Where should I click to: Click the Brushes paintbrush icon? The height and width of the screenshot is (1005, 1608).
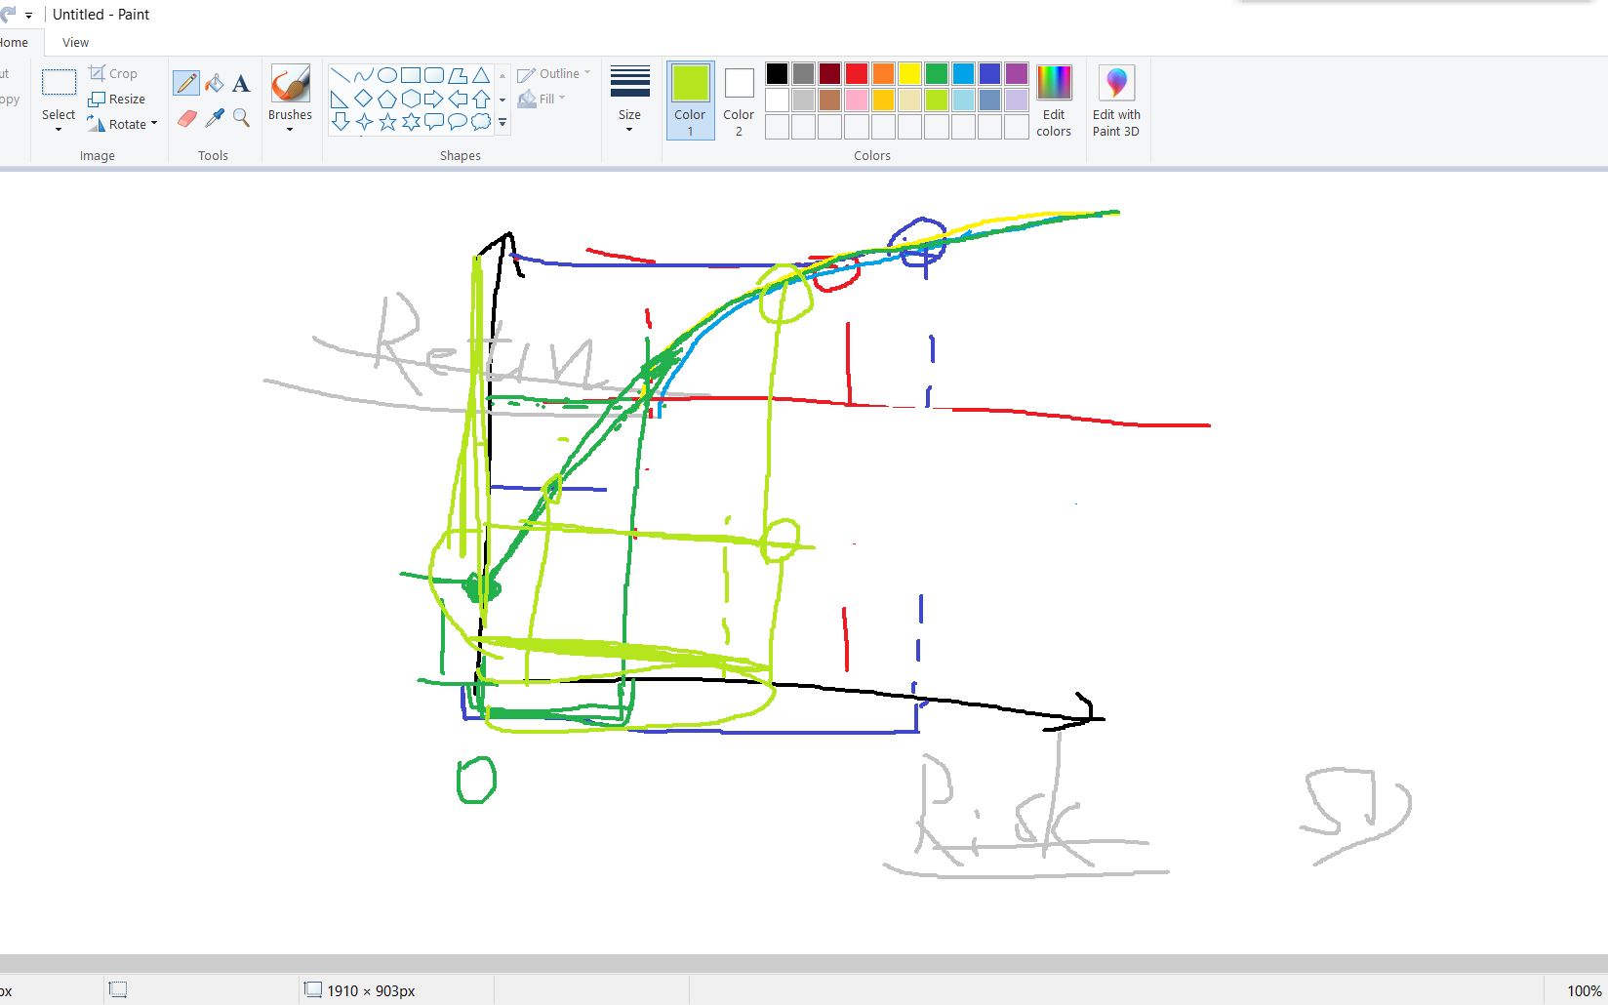pos(290,84)
